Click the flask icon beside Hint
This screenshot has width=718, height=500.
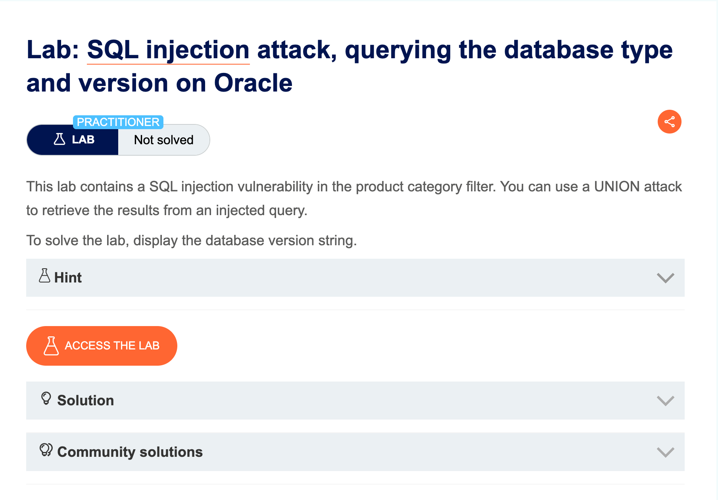point(44,276)
